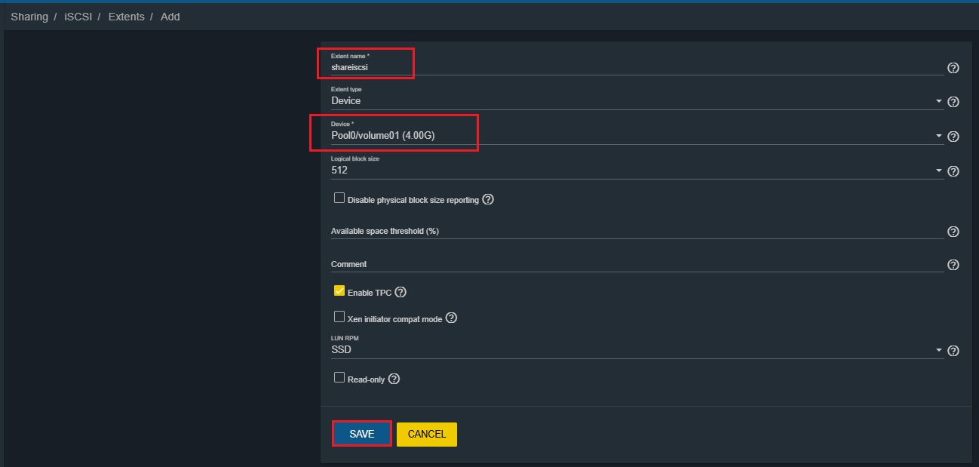Go to iSCSI in the breadcrumb
The height and width of the screenshot is (467, 979).
click(x=78, y=17)
